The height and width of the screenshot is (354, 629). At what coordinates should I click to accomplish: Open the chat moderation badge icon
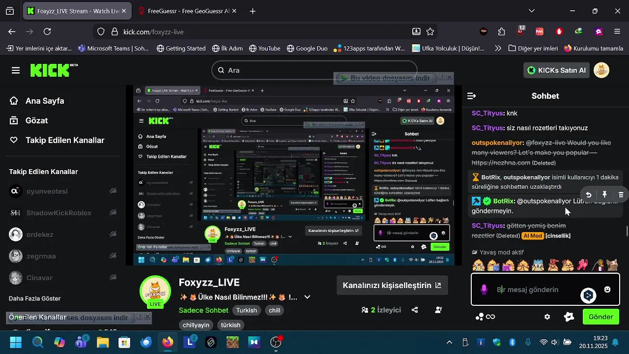click(x=569, y=317)
